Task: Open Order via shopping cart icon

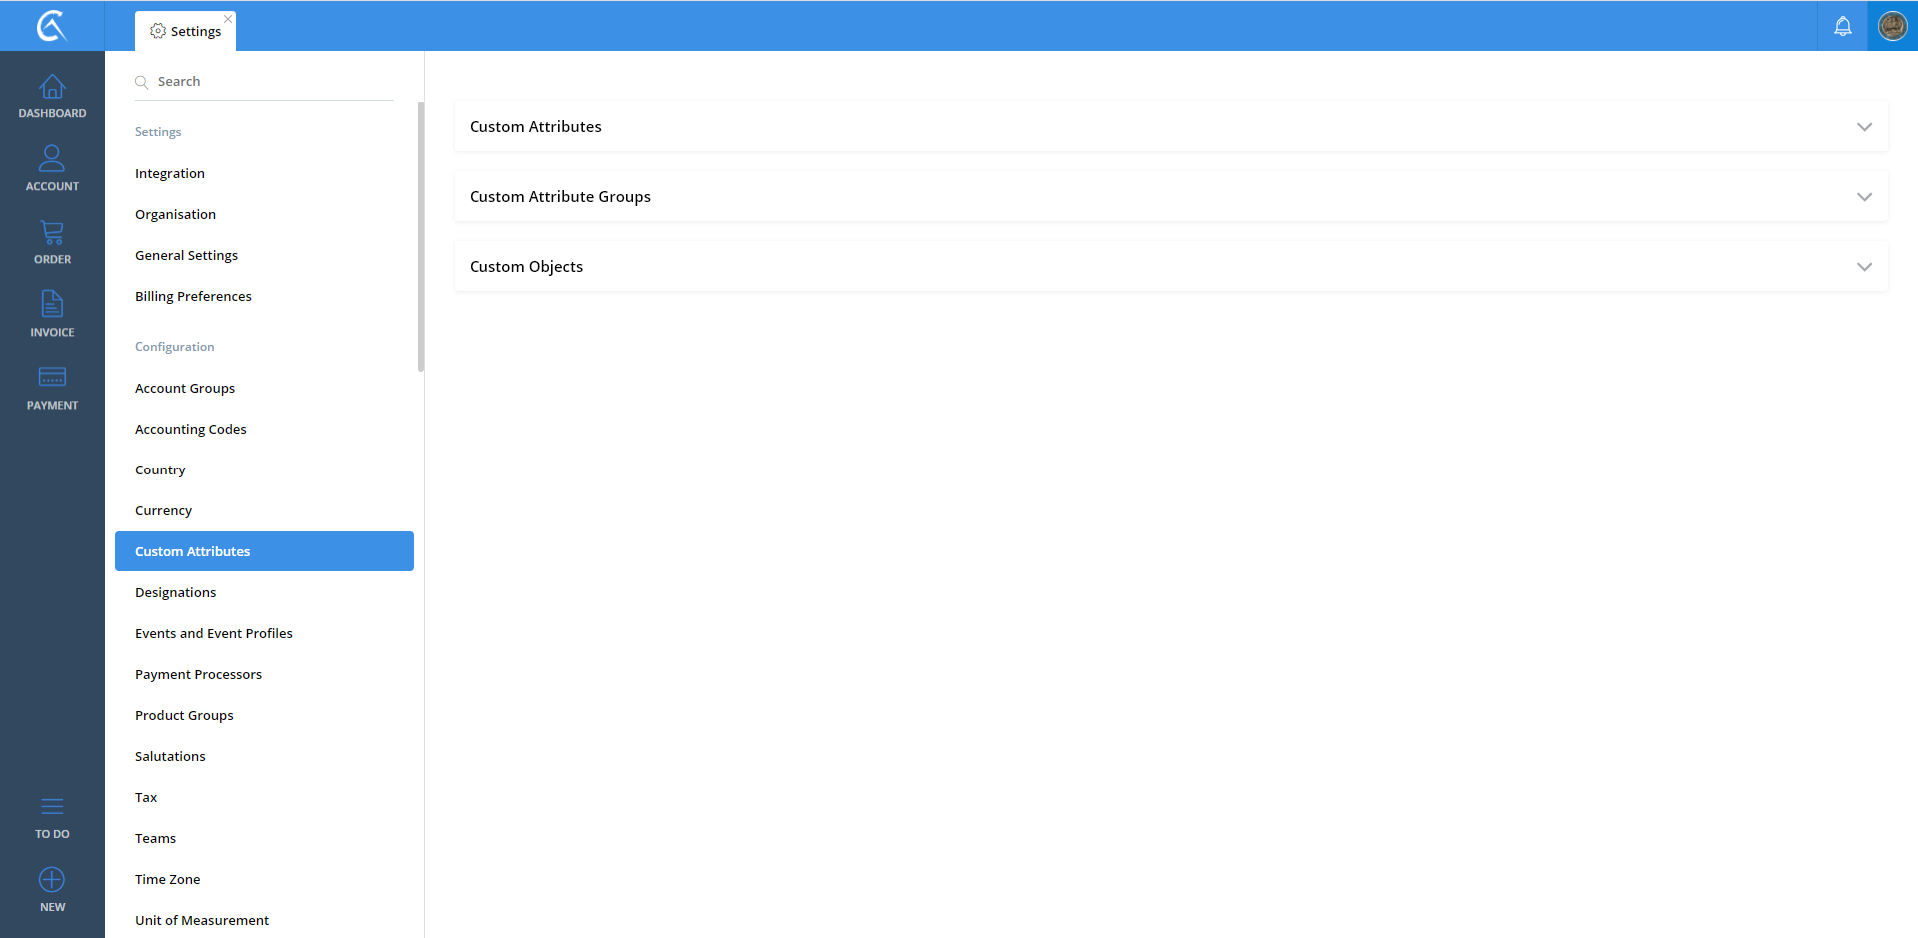Action: click(52, 234)
